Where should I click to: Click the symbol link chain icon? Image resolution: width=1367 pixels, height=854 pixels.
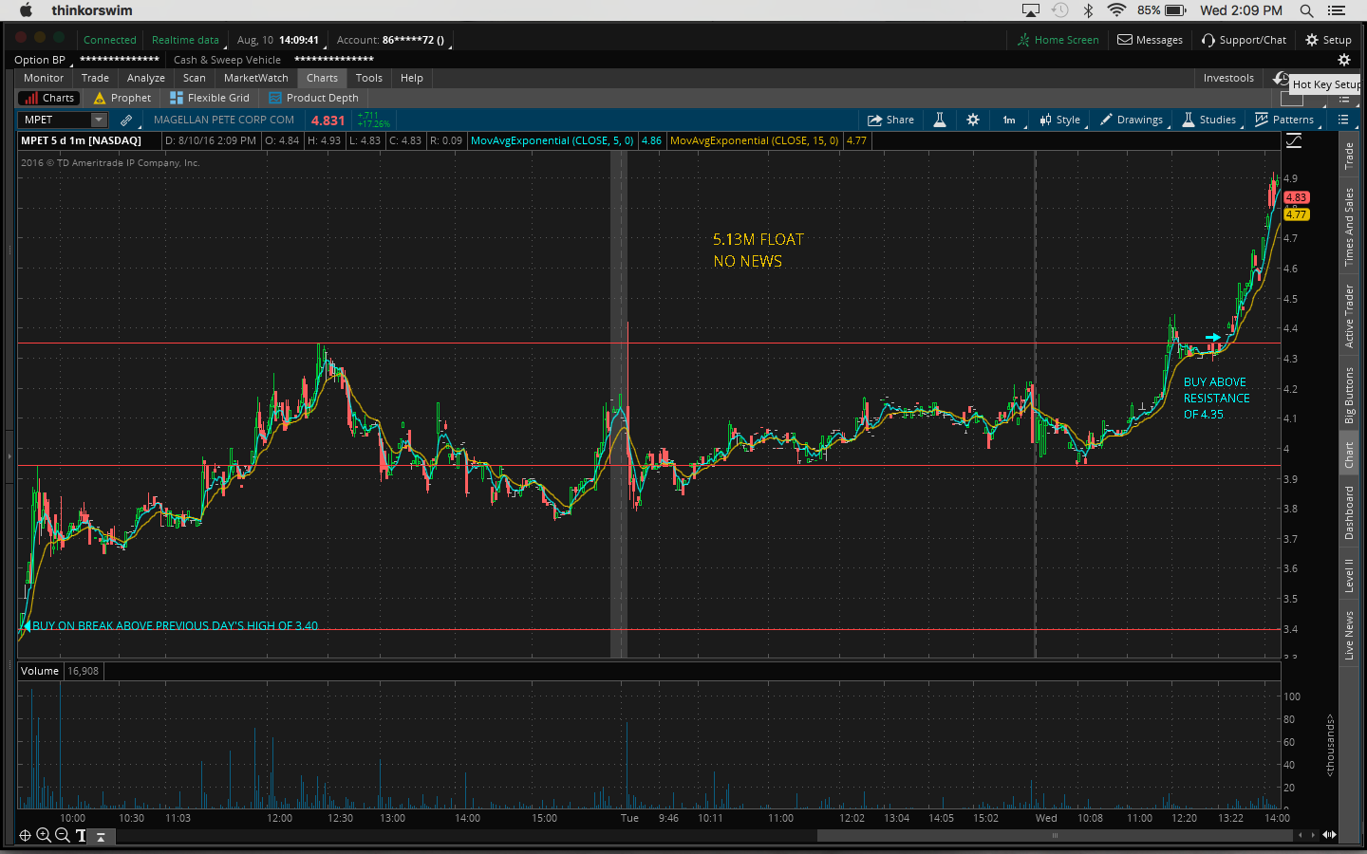click(x=126, y=121)
